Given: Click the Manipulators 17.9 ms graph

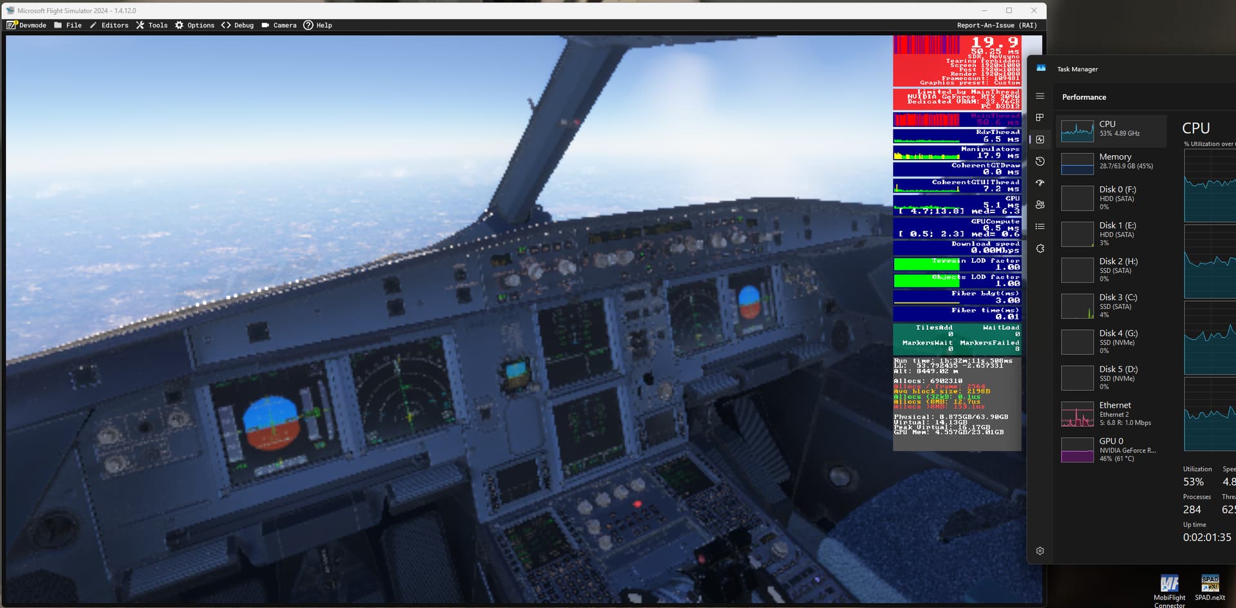Looking at the screenshot, I should 957,153.
